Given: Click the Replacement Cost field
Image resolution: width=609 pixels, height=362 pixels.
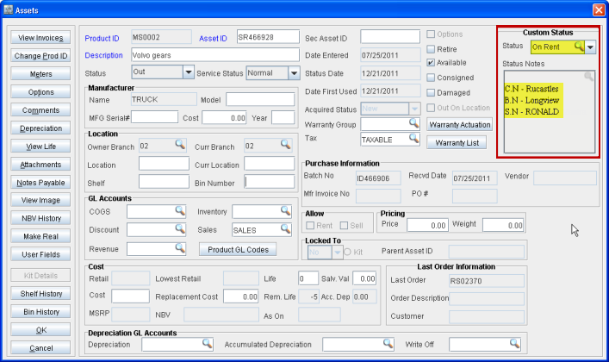Looking at the screenshot, I should 241,296.
